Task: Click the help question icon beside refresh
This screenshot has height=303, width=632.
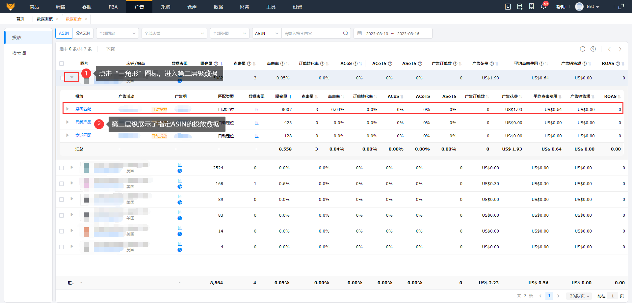Action: coord(593,49)
